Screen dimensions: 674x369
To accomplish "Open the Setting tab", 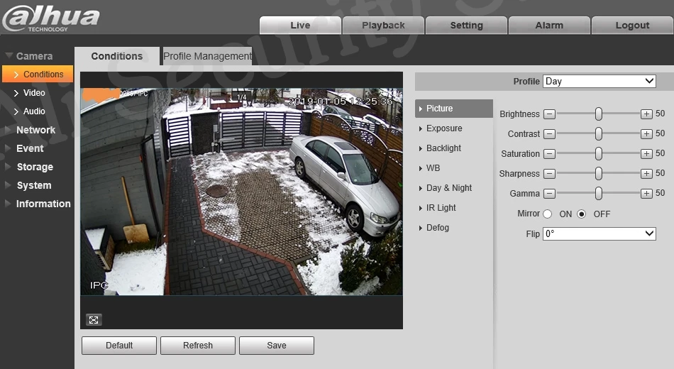I will point(466,26).
